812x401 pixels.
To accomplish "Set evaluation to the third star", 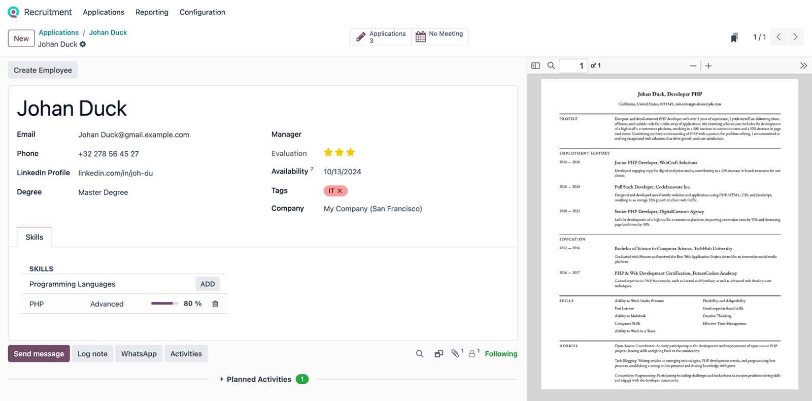I will [351, 152].
